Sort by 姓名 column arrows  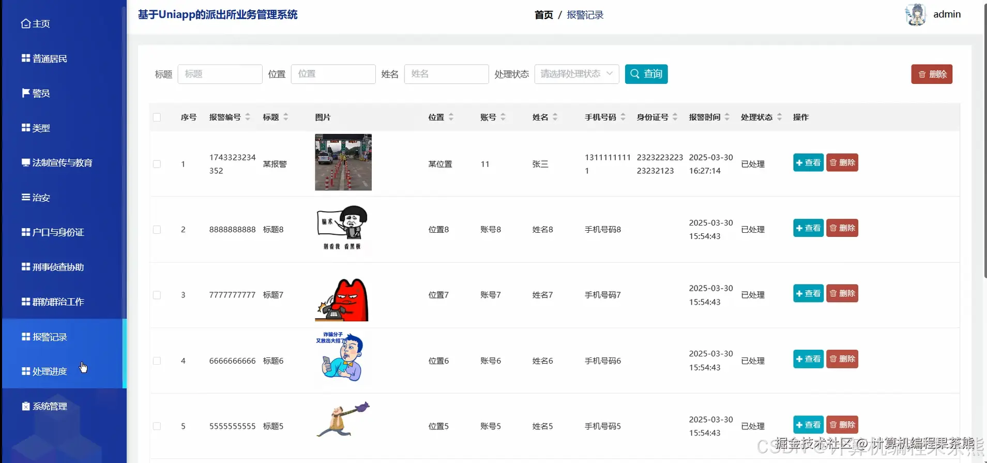click(x=555, y=117)
